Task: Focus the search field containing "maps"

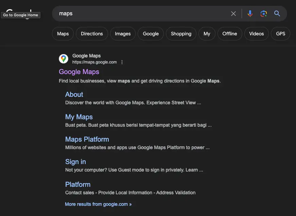Action: (140, 14)
